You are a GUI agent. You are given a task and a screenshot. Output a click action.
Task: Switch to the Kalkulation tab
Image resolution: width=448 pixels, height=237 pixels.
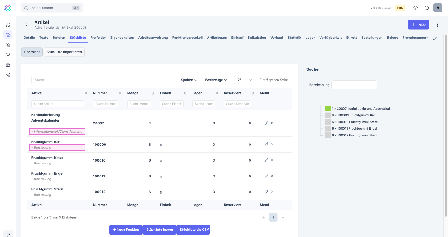[x=257, y=38]
